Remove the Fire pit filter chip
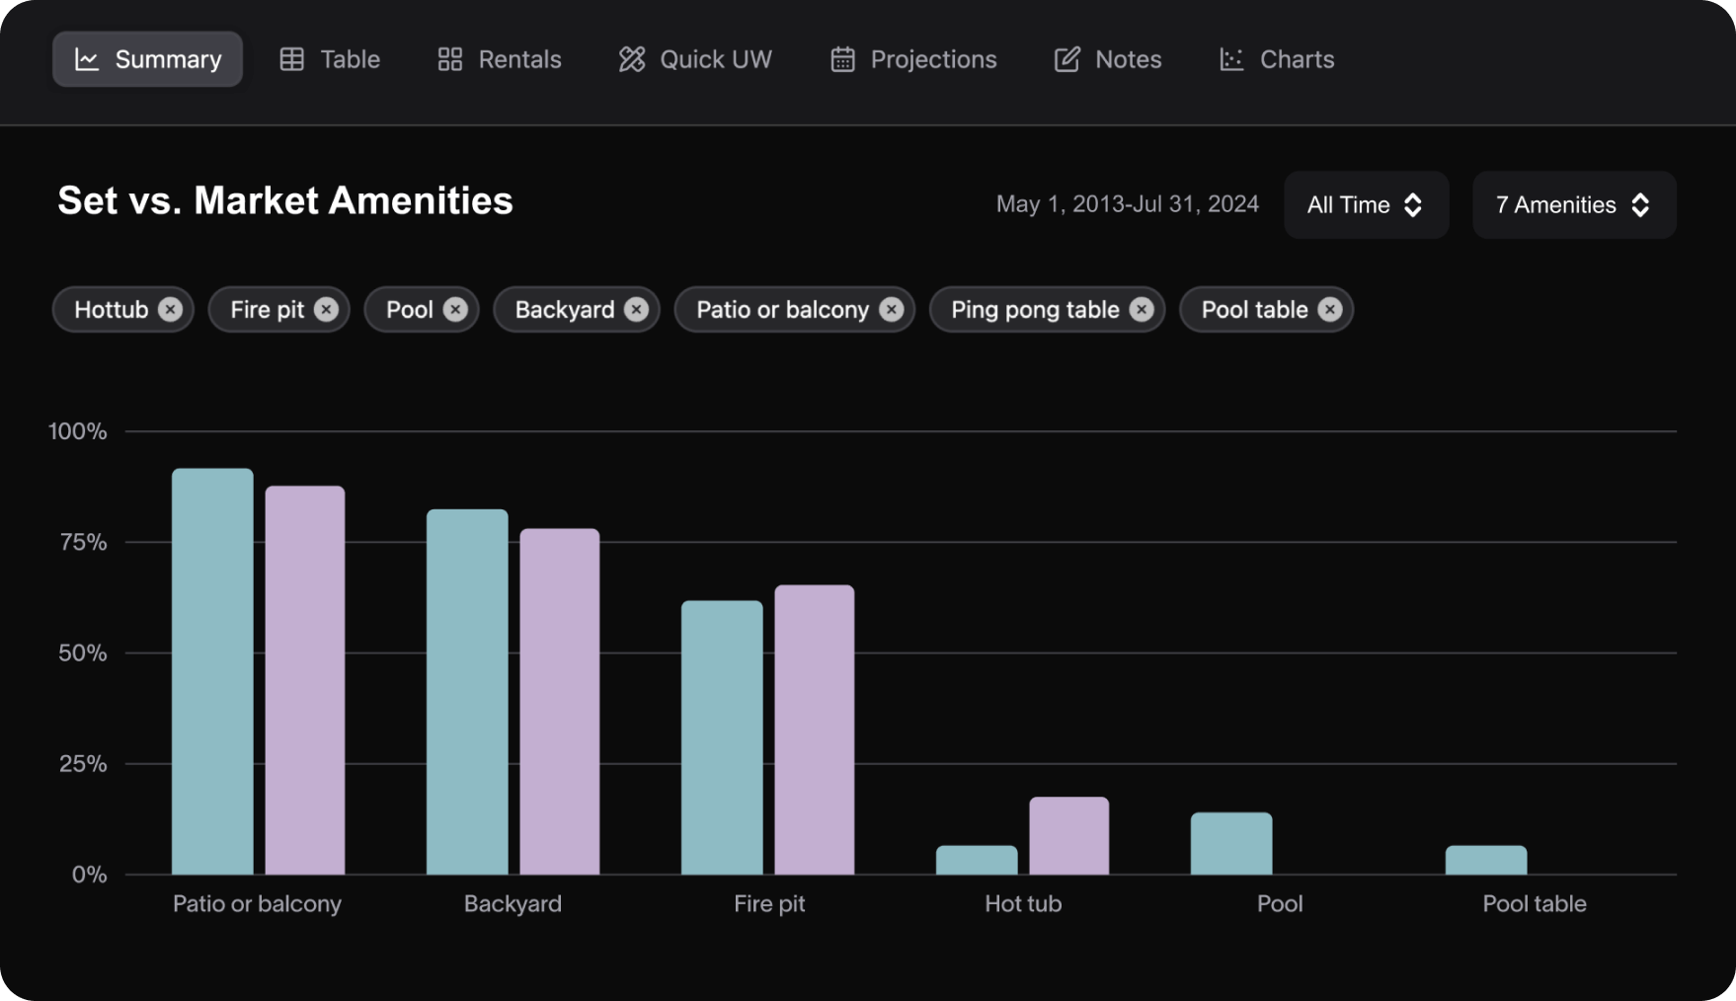The height and width of the screenshot is (1001, 1736). tap(326, 310)
